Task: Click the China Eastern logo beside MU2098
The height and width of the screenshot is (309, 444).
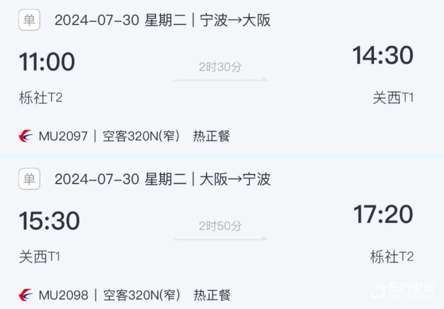Action: [26, 295]
